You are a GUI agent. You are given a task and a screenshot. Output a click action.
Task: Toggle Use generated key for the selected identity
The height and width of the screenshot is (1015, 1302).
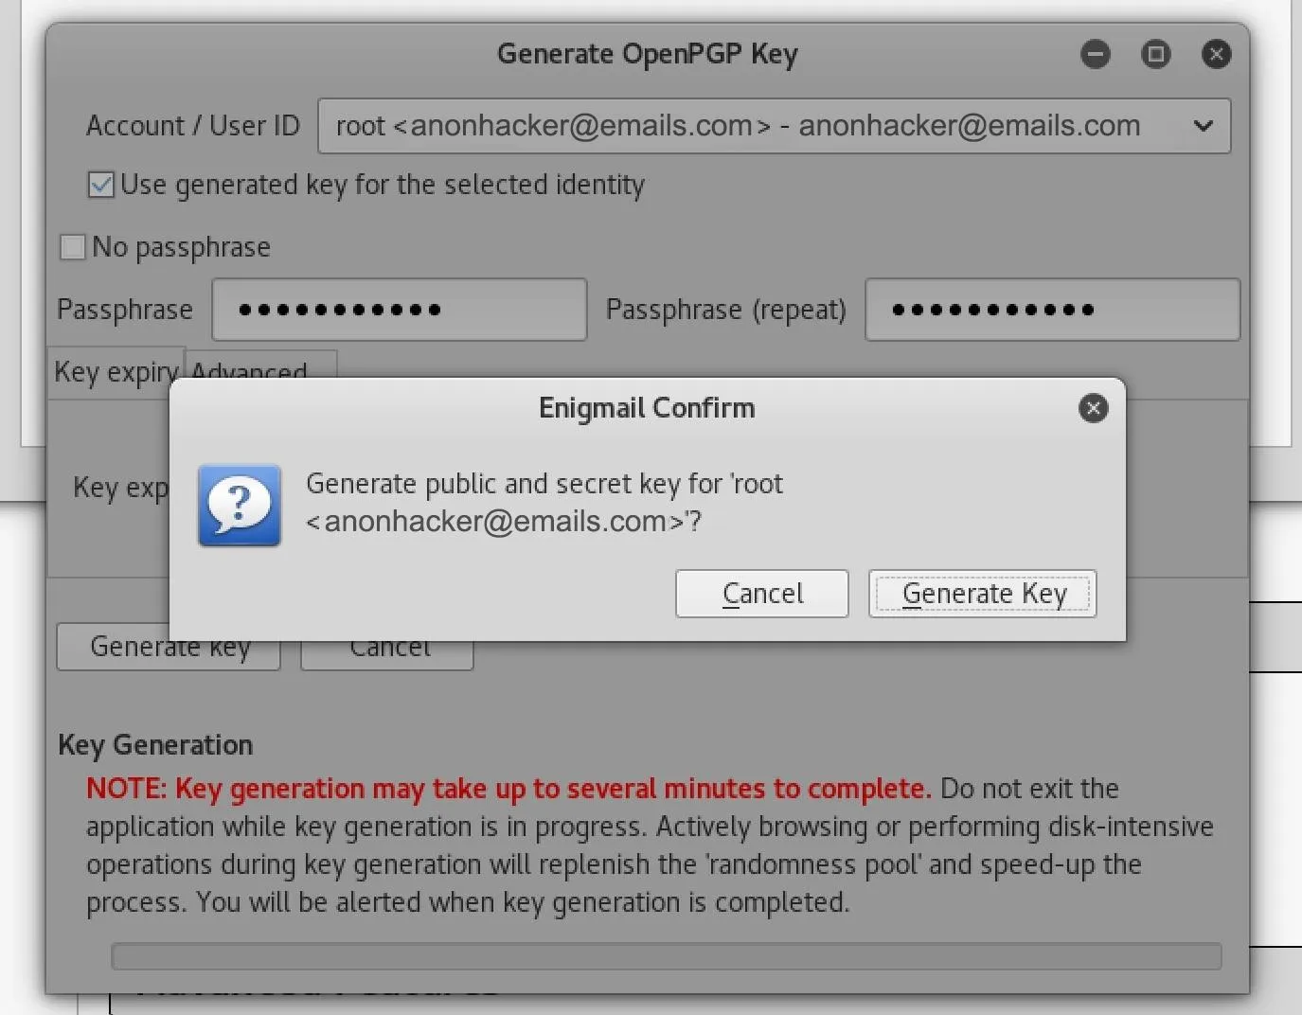(x=100, y=185)
